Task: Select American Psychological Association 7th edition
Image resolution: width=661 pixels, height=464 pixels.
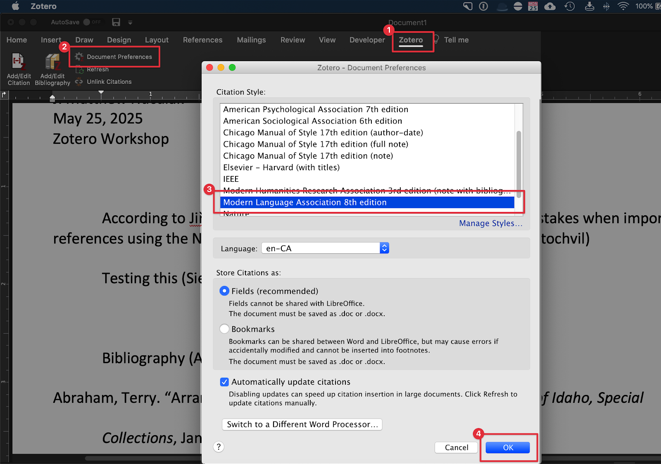Action: coord(367,109)
